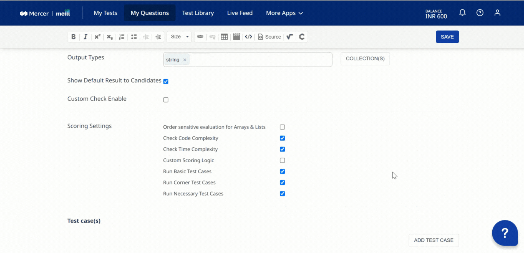
Task: Open the math formula (square root) editor
Action: coord(290,37)
